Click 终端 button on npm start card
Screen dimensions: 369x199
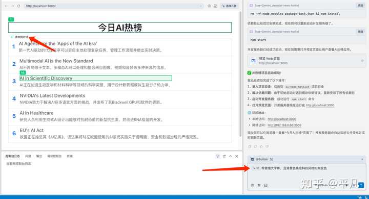tap(360, 32)
